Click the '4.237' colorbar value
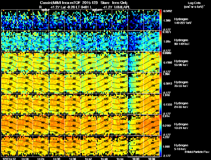 coord(166,137)
